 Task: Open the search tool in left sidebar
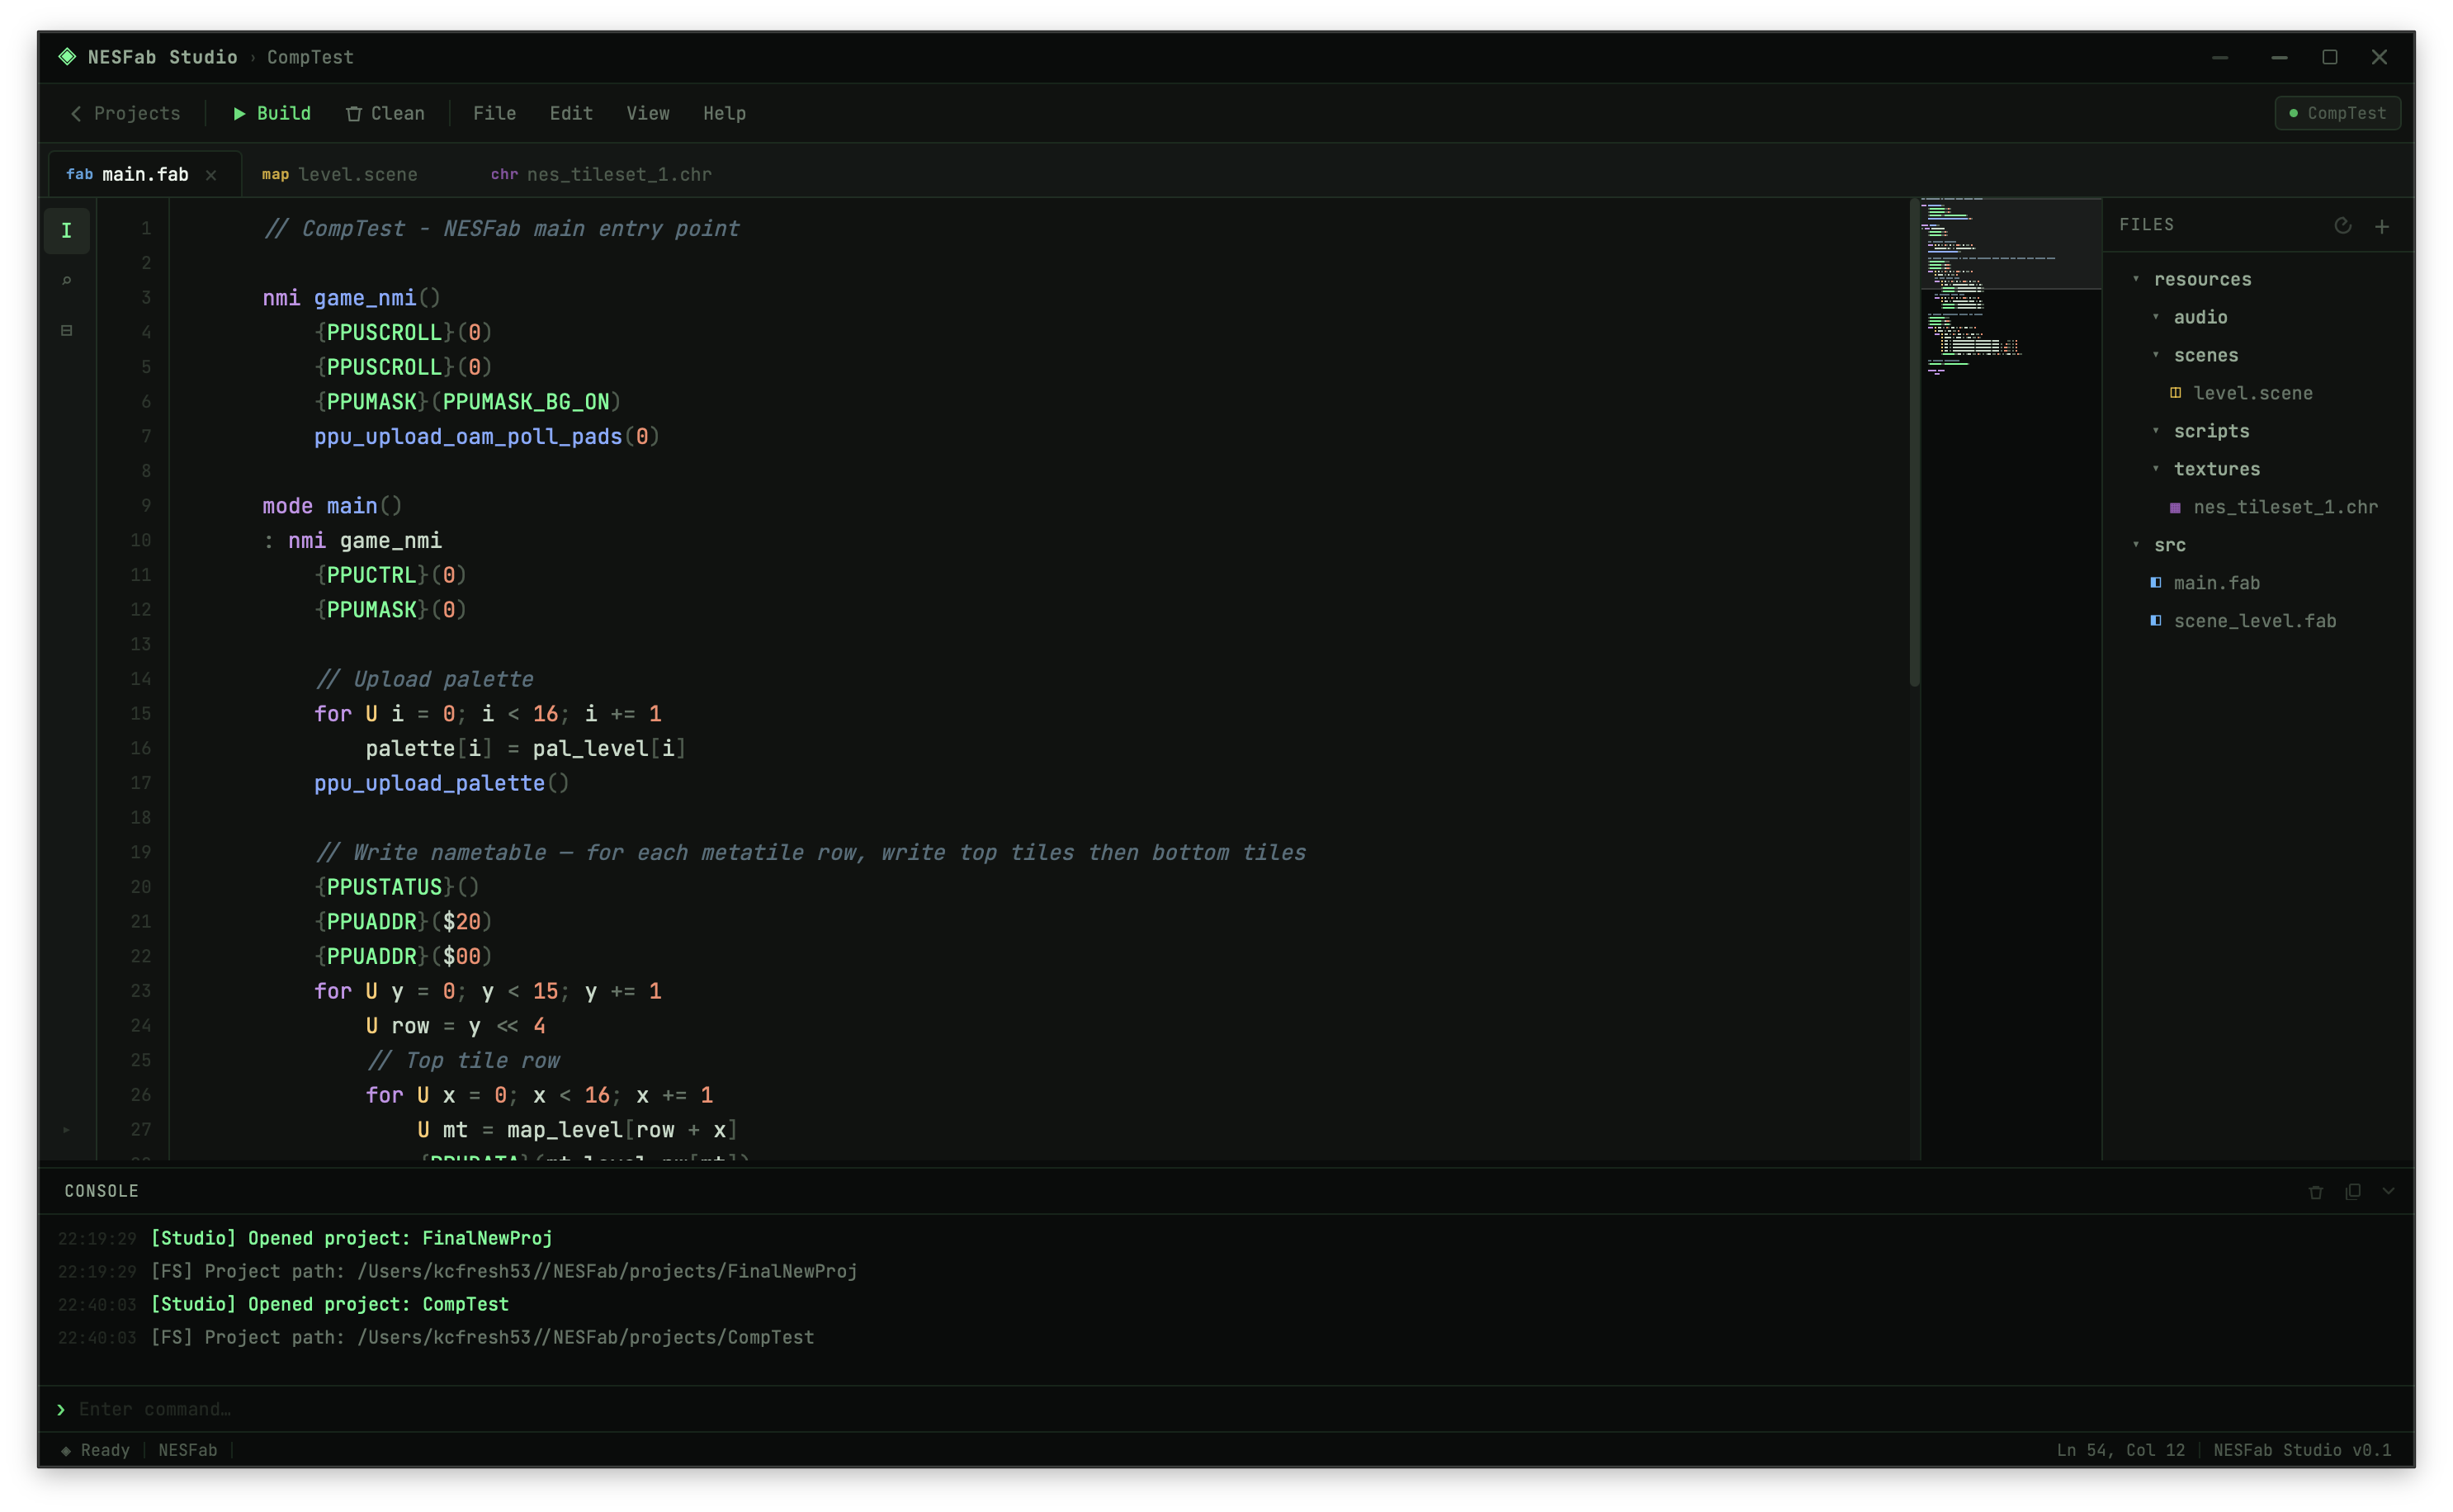point(67,280)
